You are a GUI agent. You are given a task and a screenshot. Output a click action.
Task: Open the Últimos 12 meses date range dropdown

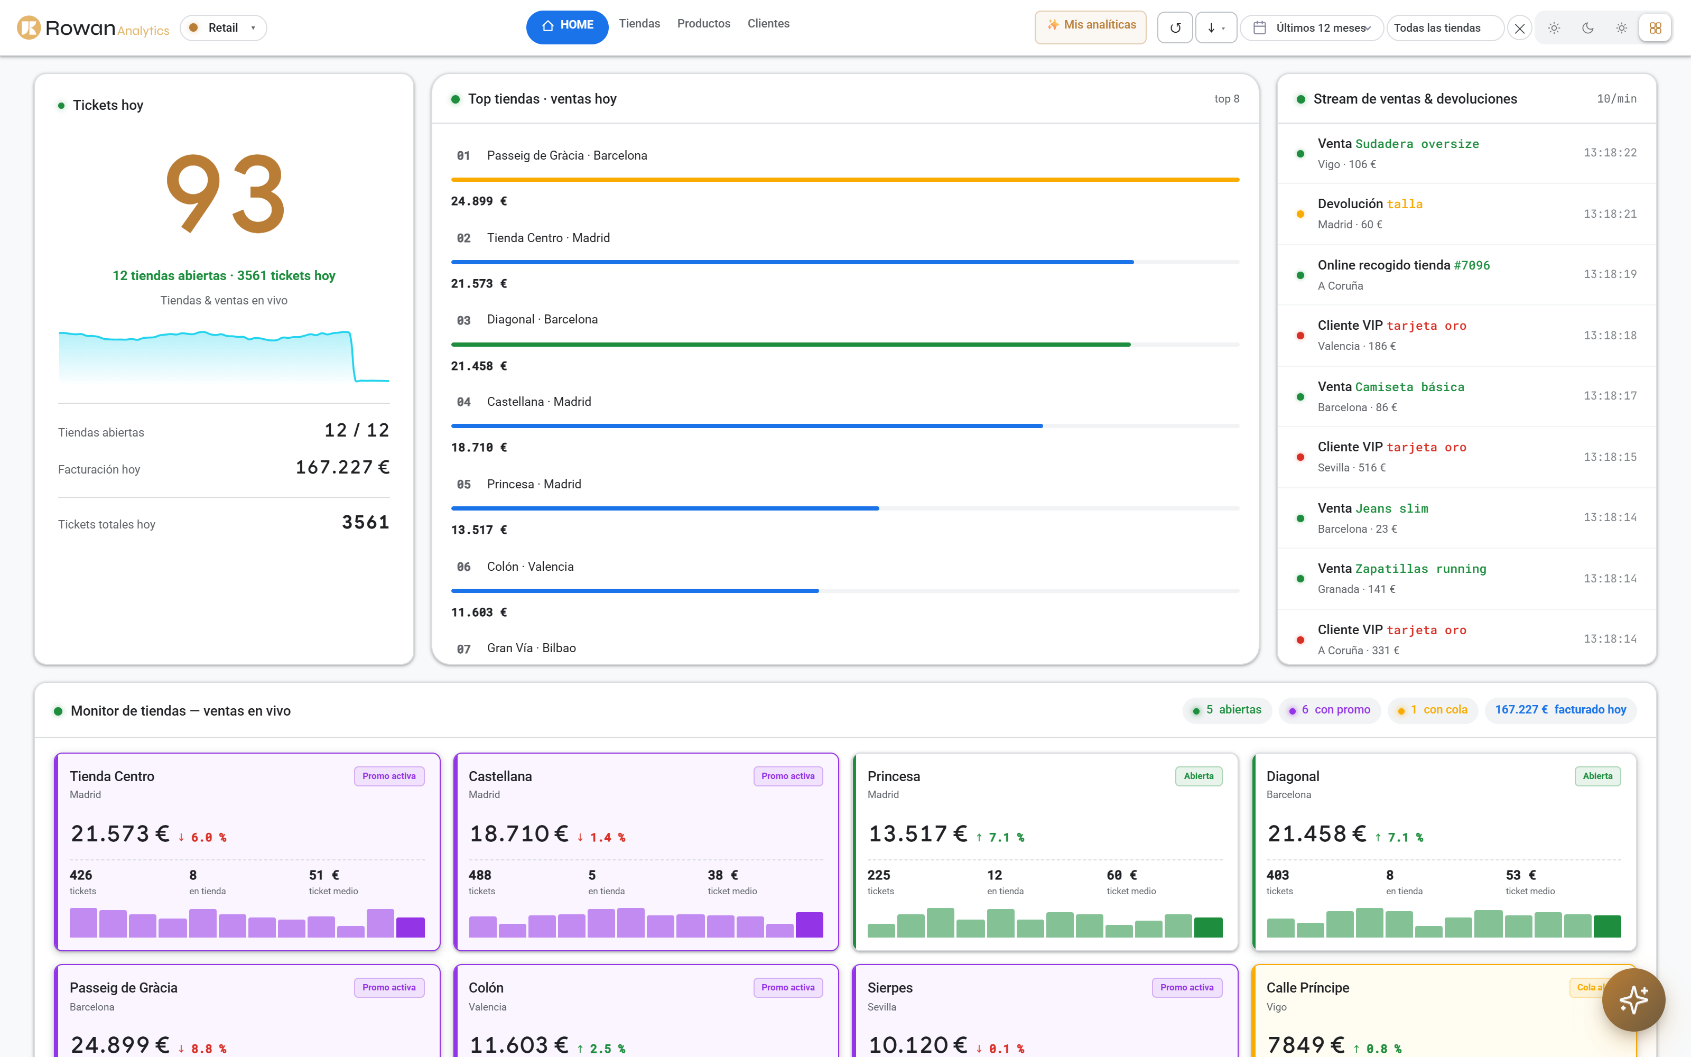(x=1312, y=28)
